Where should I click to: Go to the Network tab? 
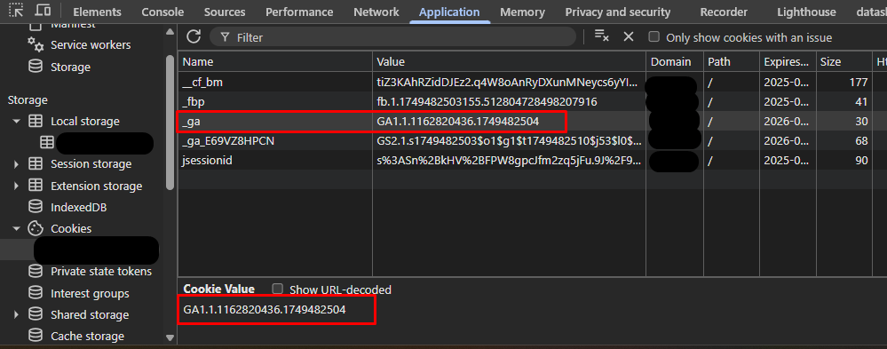tap(376, 12)
